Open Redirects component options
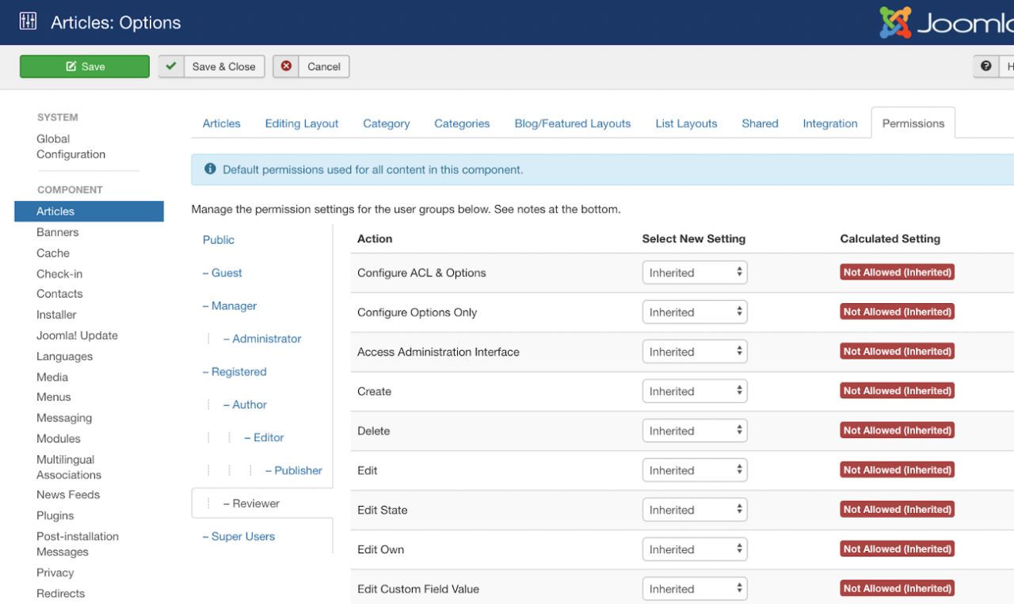The image size is (1014, 604). pos(60,594)
